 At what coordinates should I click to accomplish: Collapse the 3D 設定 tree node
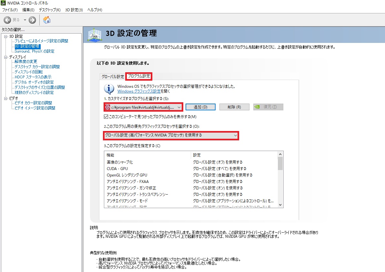tap(5, 36)
